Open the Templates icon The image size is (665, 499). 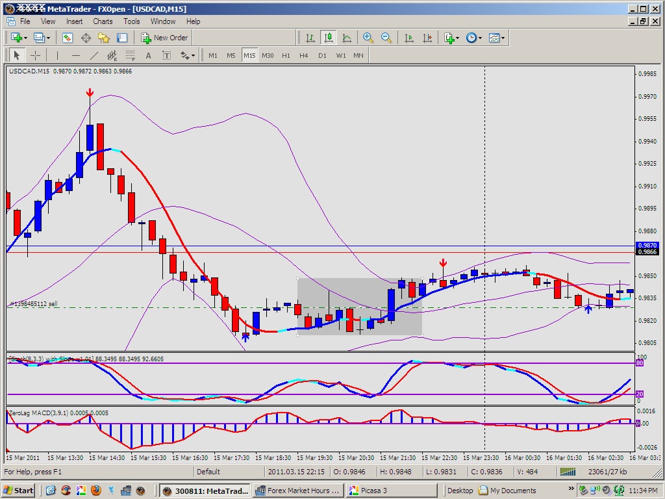point(494,38)
